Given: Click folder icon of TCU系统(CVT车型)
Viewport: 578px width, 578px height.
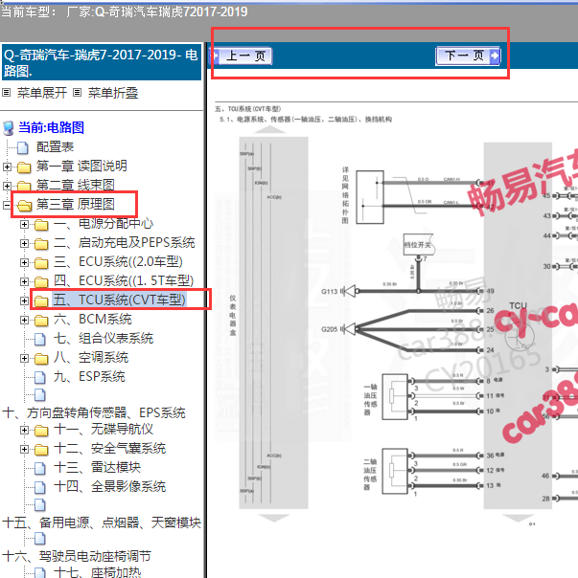Looking at the screenshot, I should 41,301.
